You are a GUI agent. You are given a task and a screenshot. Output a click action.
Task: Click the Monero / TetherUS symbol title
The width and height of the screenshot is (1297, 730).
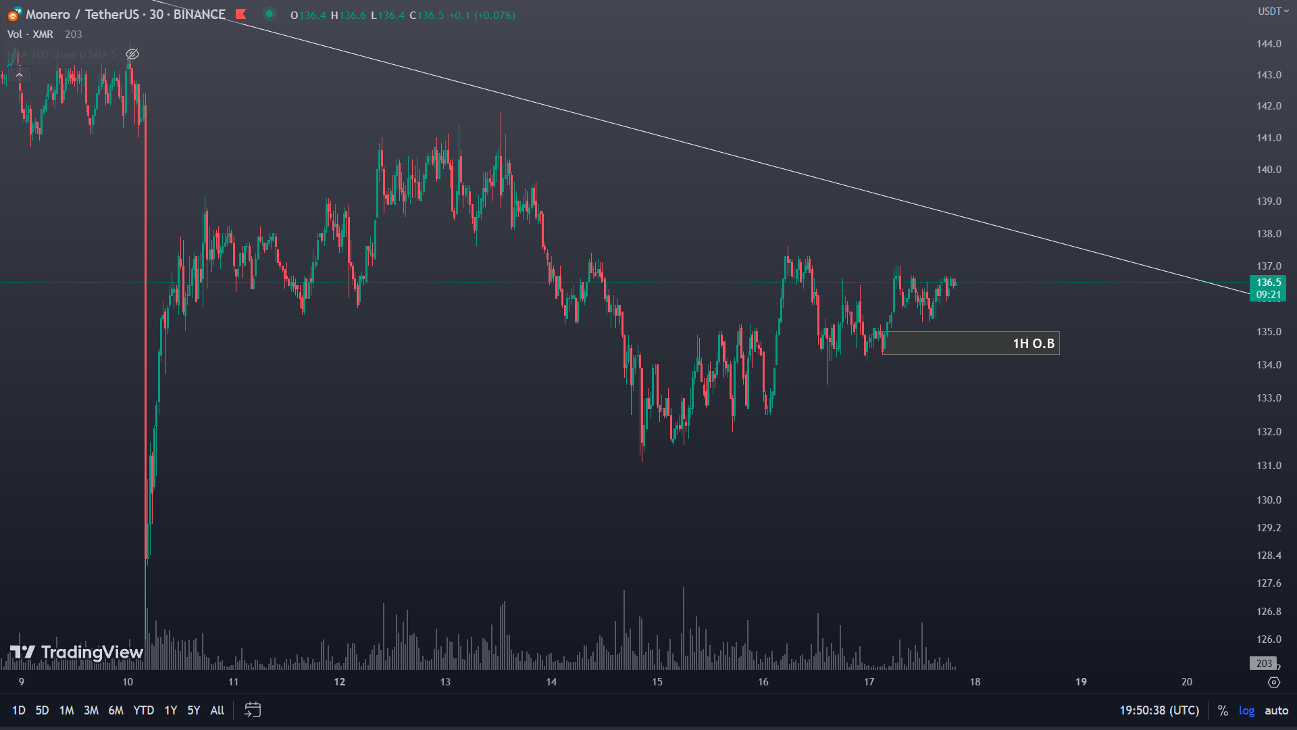(126, 14)
